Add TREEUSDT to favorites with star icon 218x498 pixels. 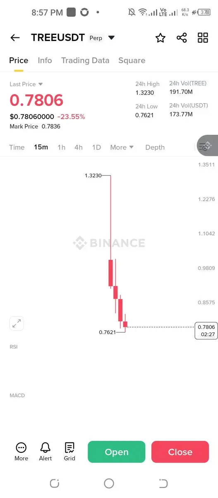click(161, 38)
